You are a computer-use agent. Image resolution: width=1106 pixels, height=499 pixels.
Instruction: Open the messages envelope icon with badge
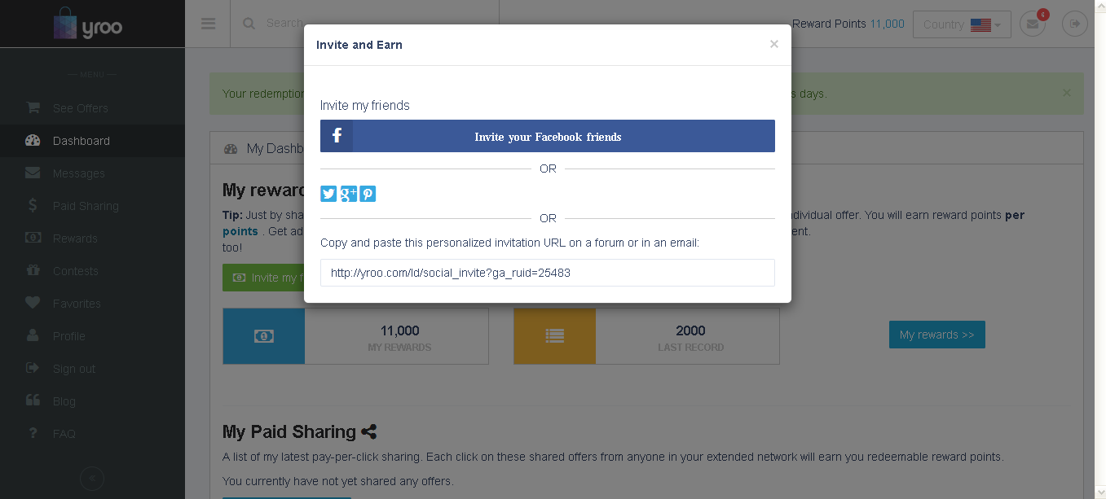(x=1033, y=24)
